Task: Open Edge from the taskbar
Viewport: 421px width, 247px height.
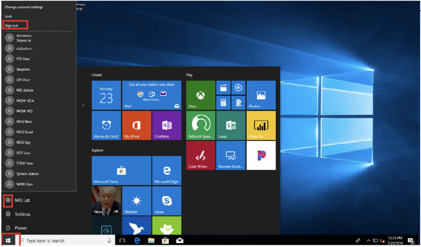Action: click(x=137, y=241)
